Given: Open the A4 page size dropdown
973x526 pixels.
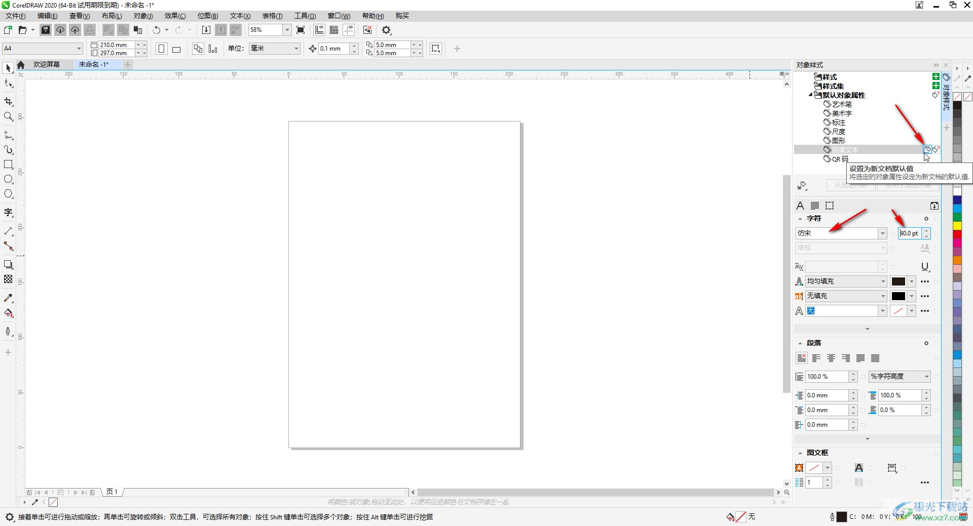Looking at the screenshot, I should [x=79, y=49].
